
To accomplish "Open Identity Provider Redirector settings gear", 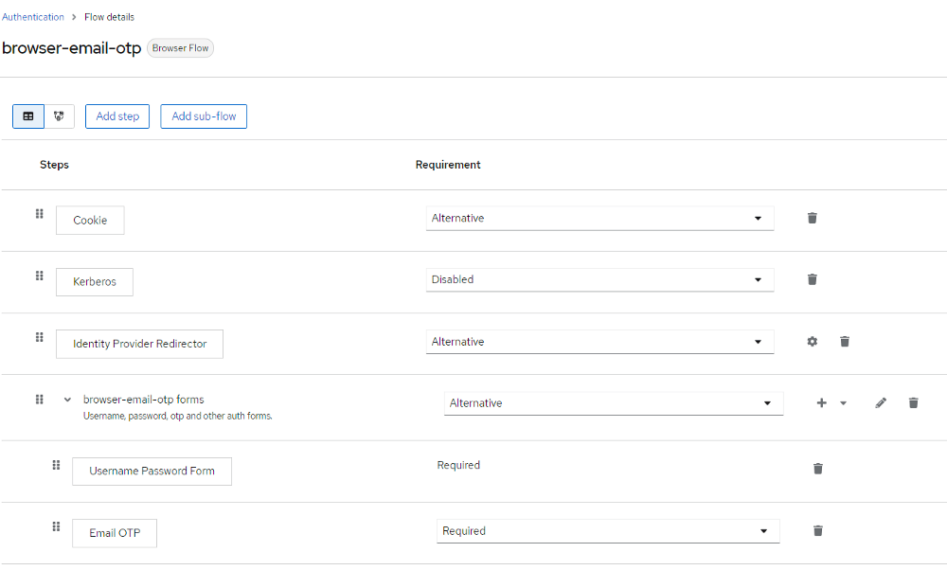I will (x=812, y=342).
